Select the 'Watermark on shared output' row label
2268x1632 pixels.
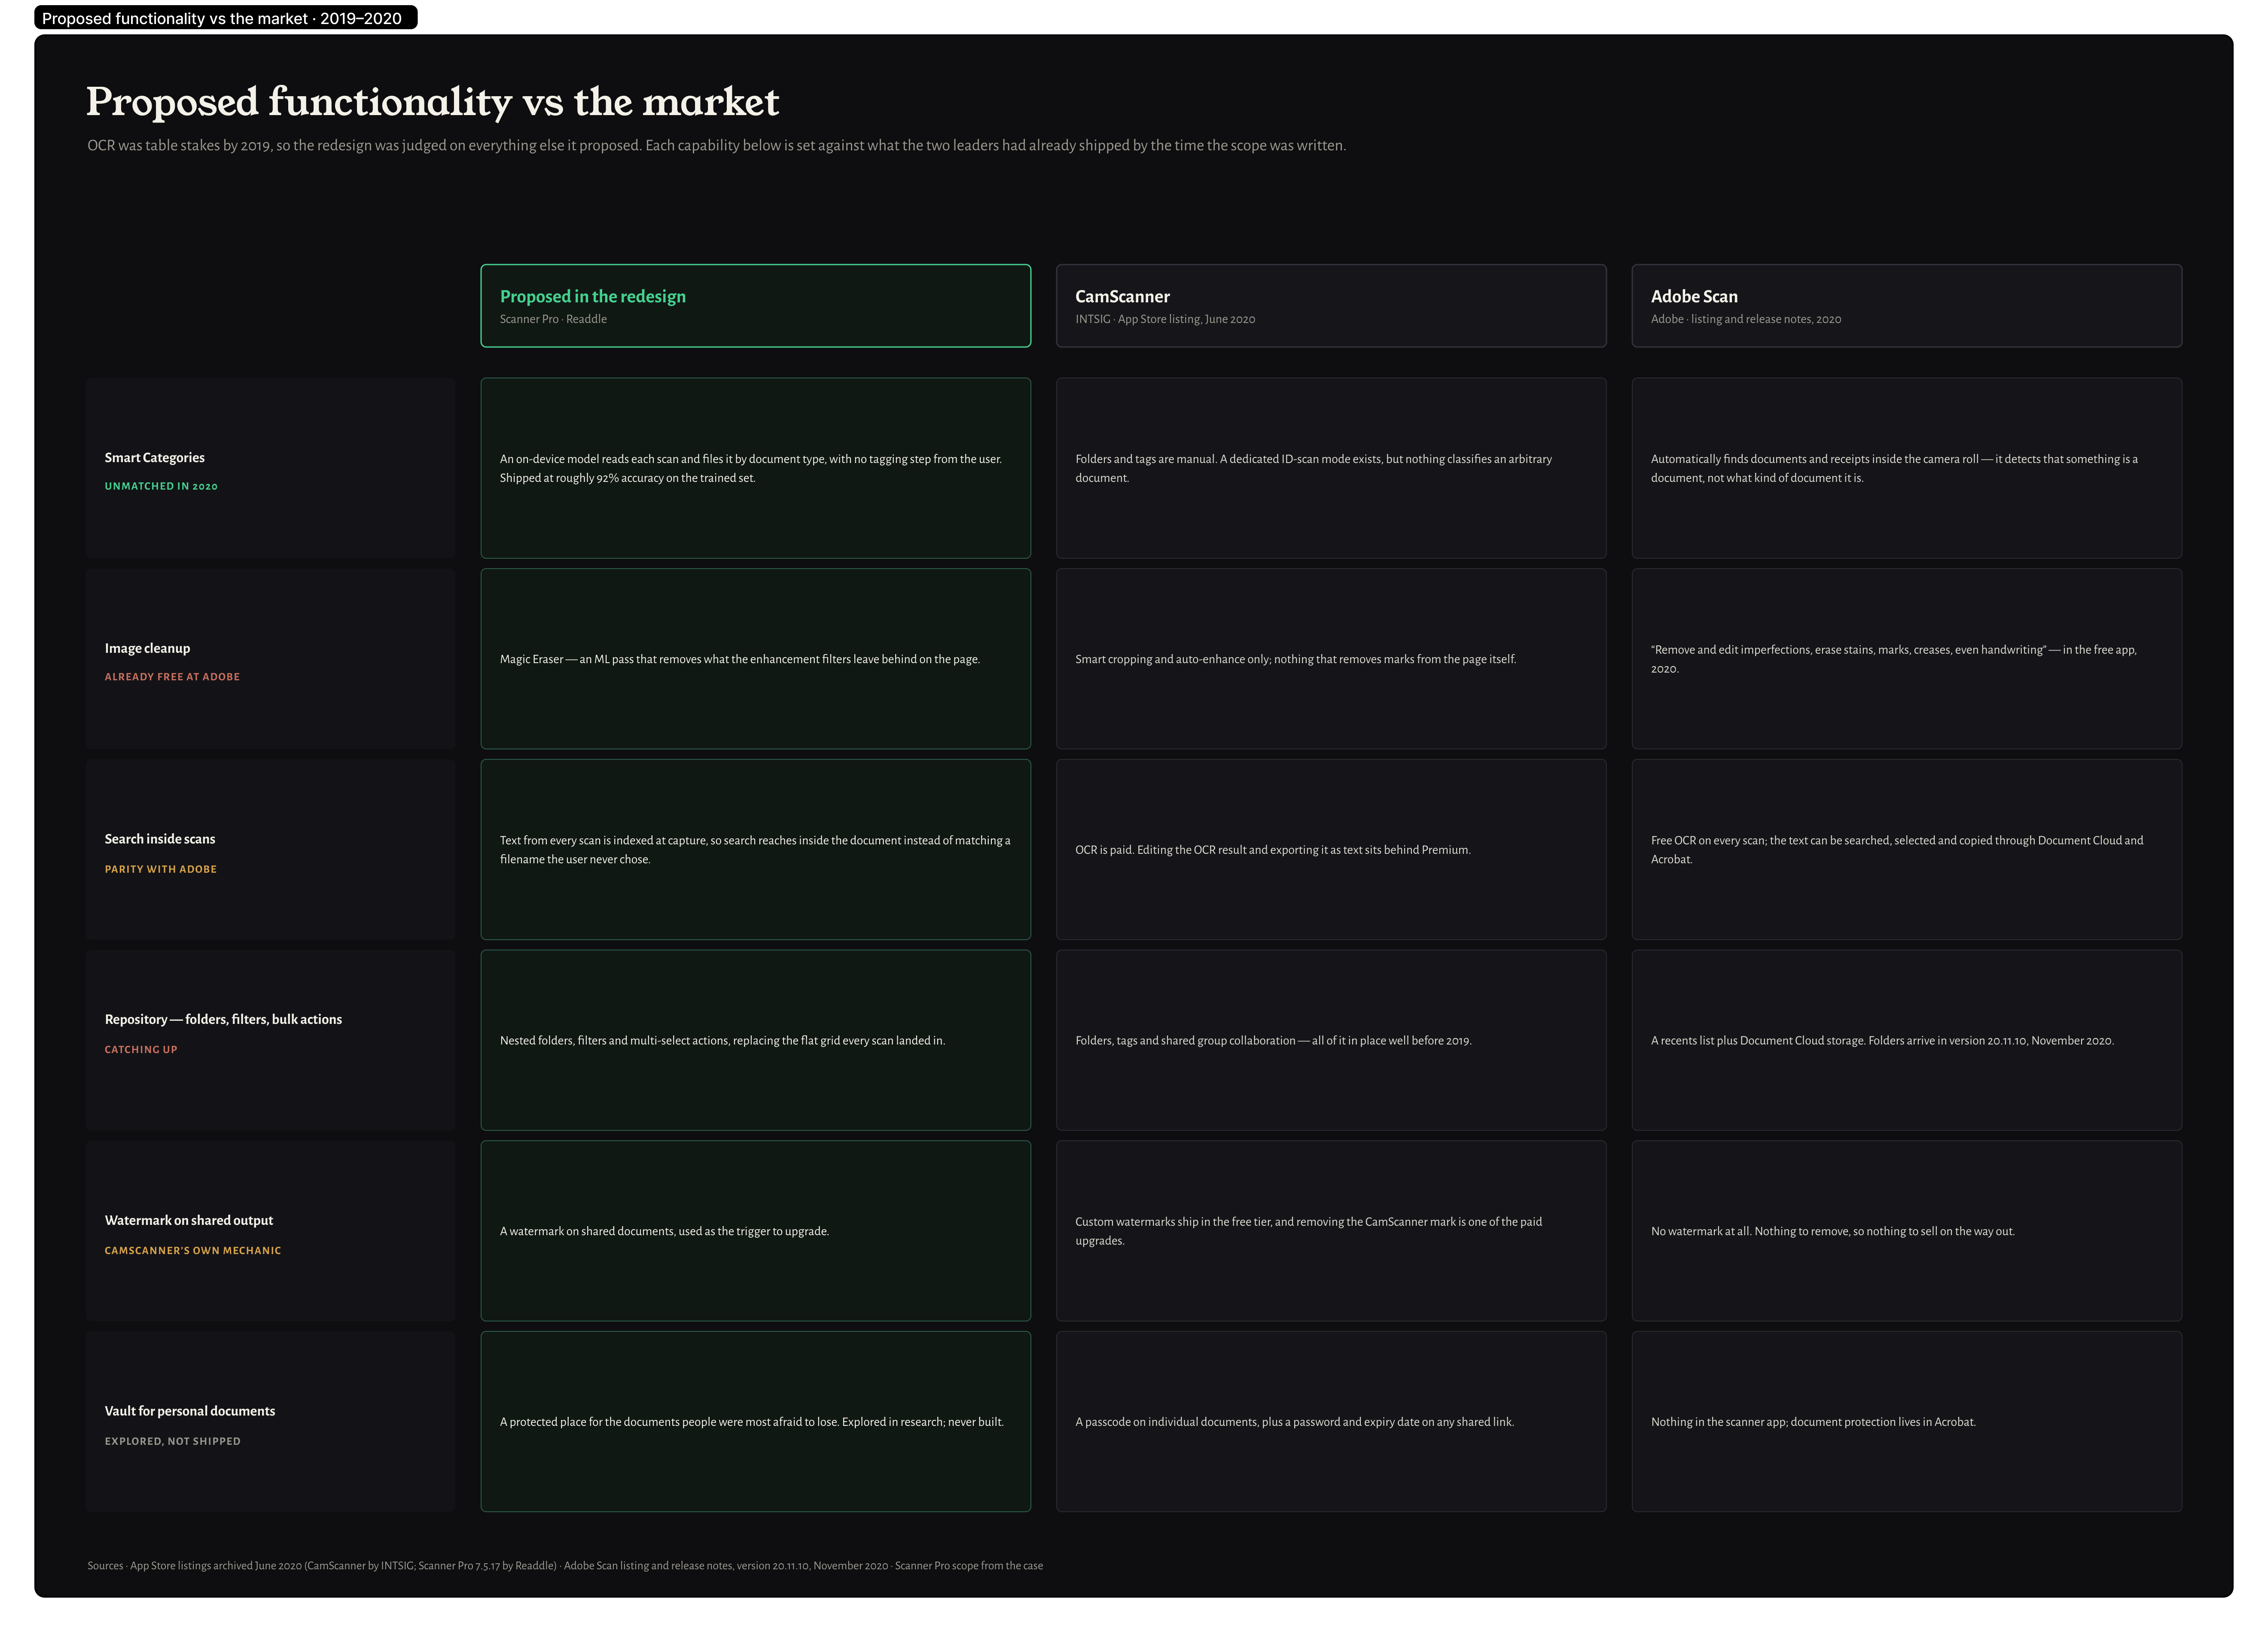click(x=189, y=1221)
